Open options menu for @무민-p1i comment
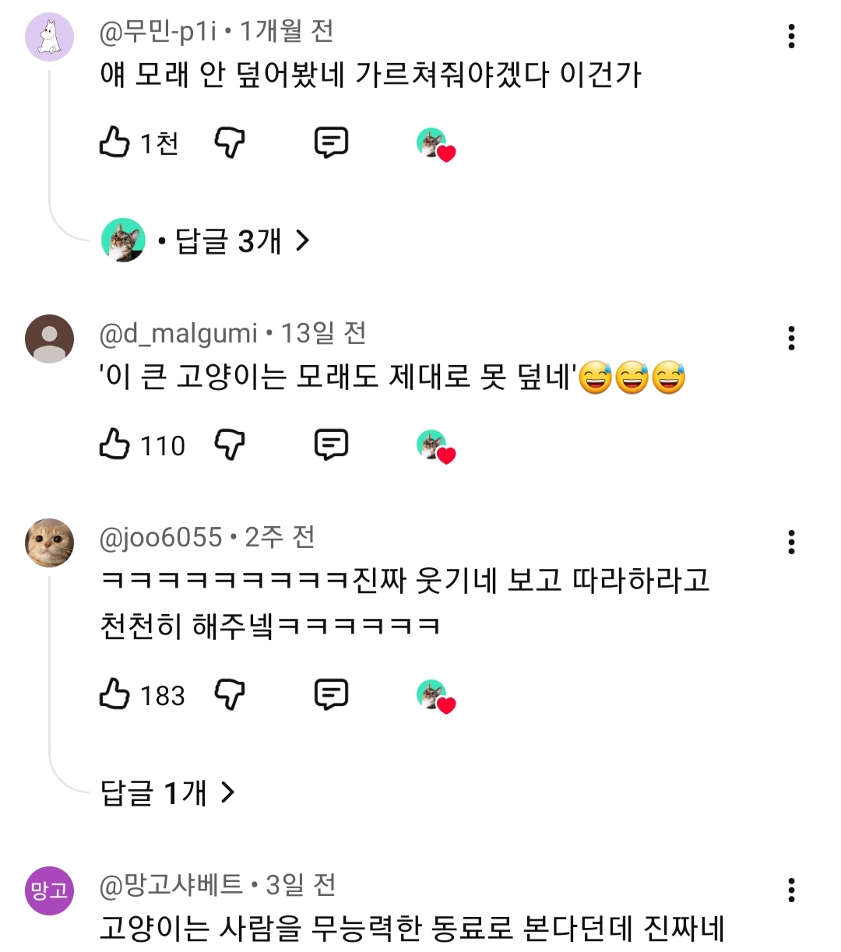The height and width of the screenshot is (952, 841). 791,36
